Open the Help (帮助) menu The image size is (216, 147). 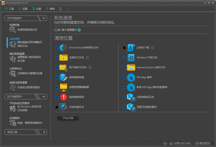pos(50,9)
